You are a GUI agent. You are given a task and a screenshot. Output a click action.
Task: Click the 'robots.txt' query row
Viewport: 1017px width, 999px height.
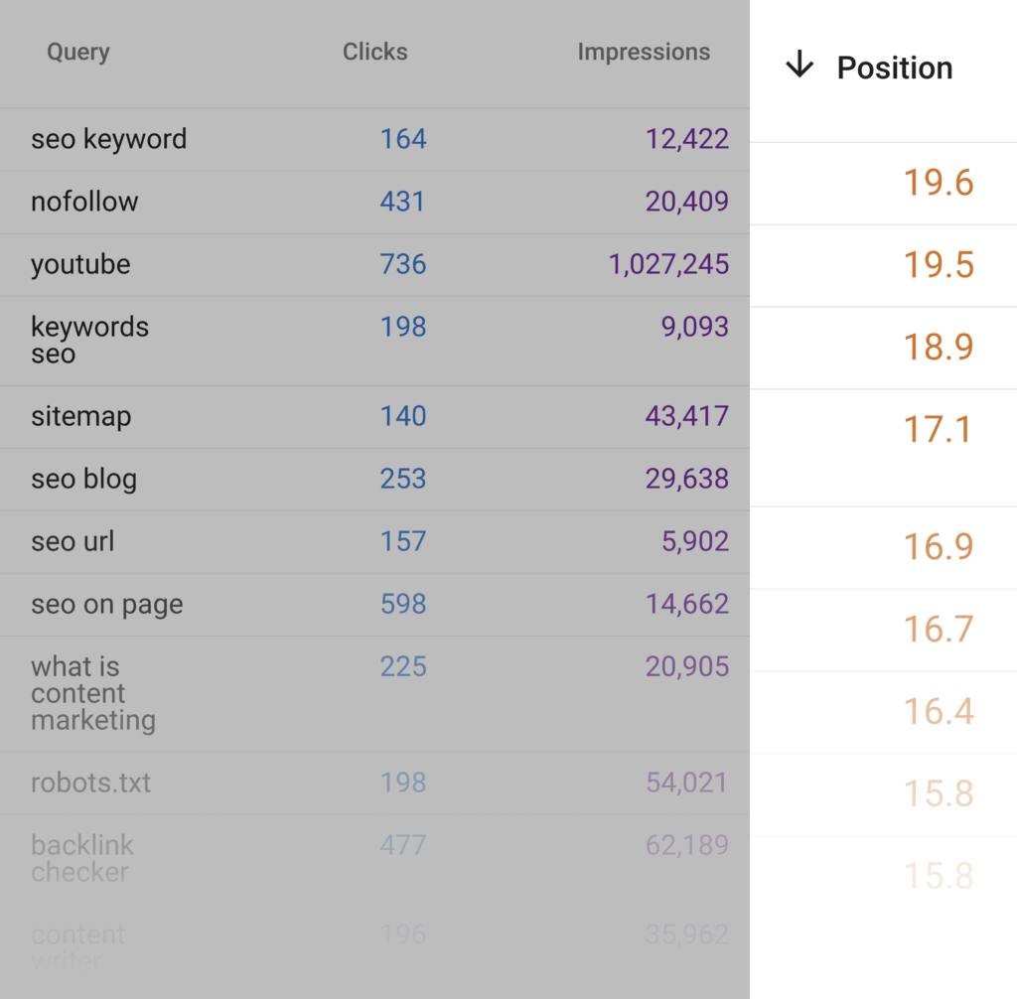click(90, 783)
